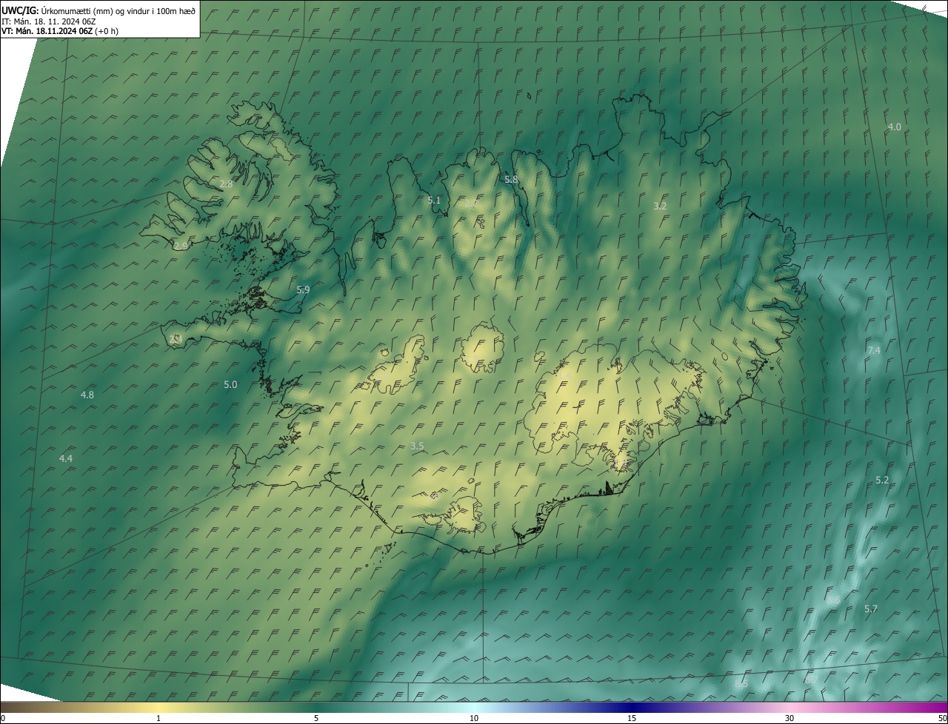
Task: Click the 7.4 value label off east coast
Action: [x=874, y=350]
